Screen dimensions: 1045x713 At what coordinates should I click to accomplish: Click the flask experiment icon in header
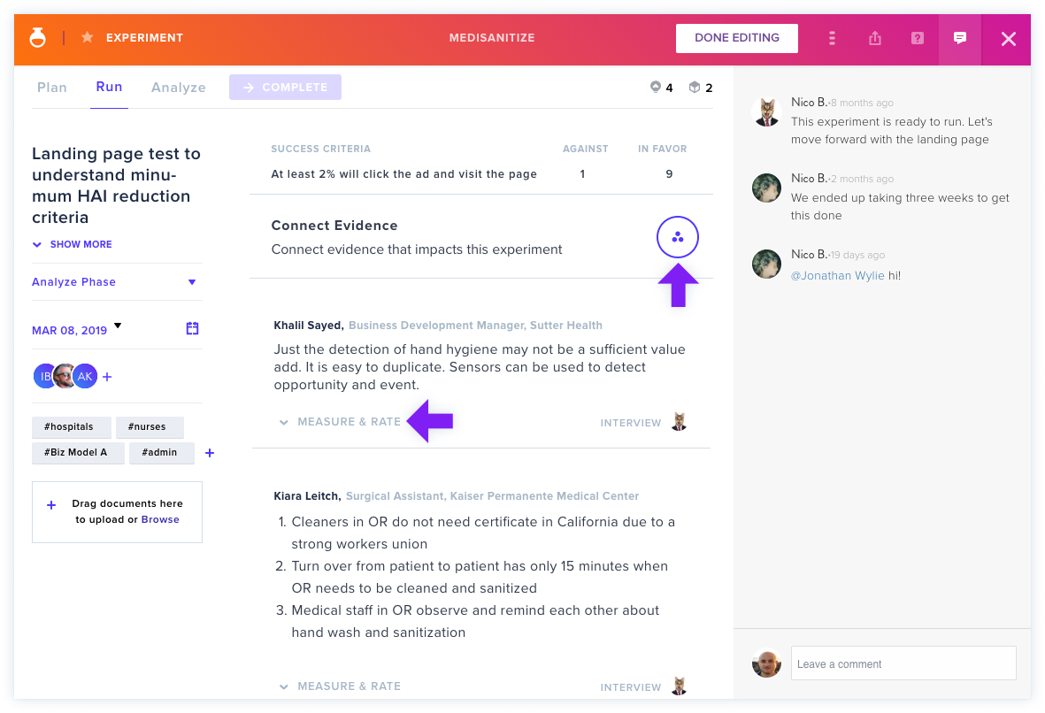click(38, 37)
